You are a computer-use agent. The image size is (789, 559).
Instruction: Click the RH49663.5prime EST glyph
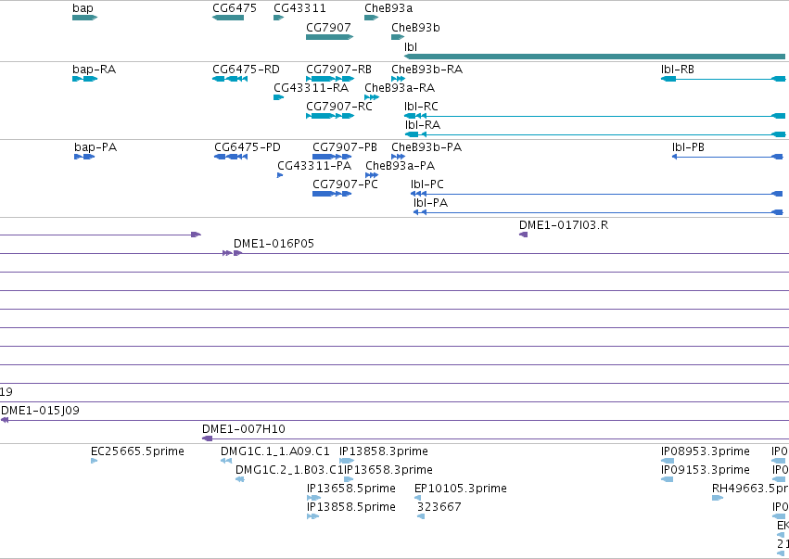[x=718, y=498]
